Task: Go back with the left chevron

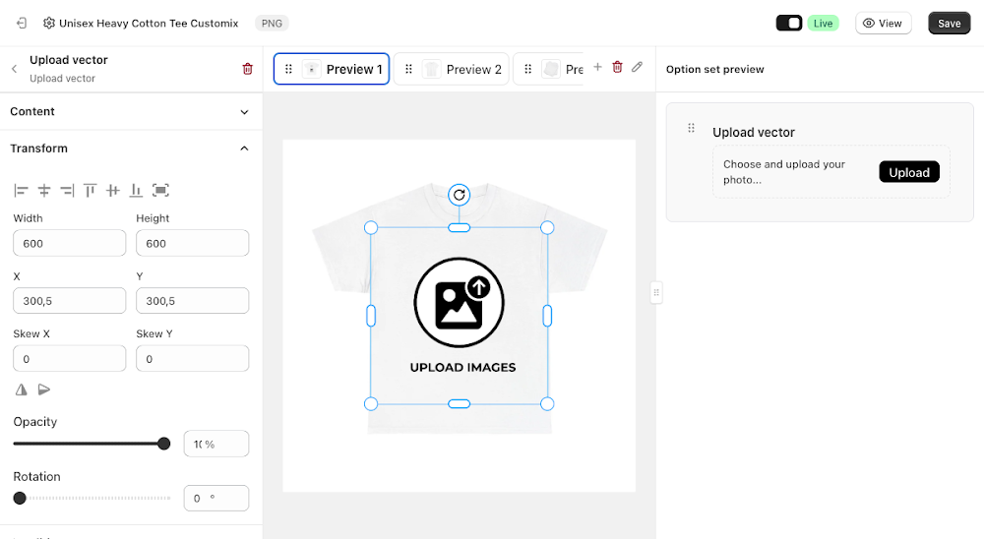Action: (x=15, y=69)
